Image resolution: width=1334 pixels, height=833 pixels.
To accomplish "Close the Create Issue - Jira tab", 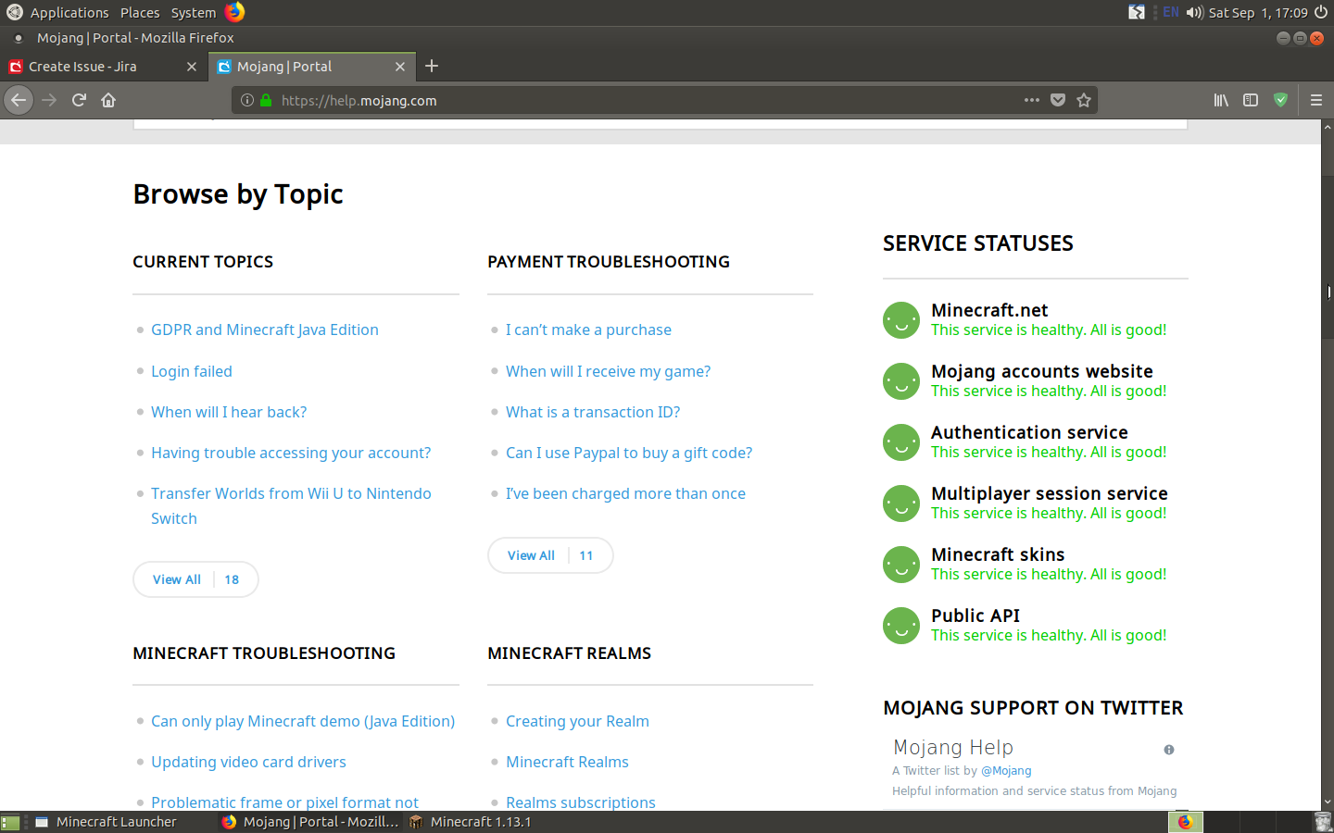I will tap(192, 67).
